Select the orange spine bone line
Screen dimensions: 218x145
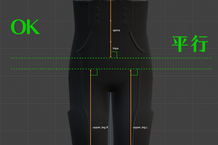click(x=111, y=18)
